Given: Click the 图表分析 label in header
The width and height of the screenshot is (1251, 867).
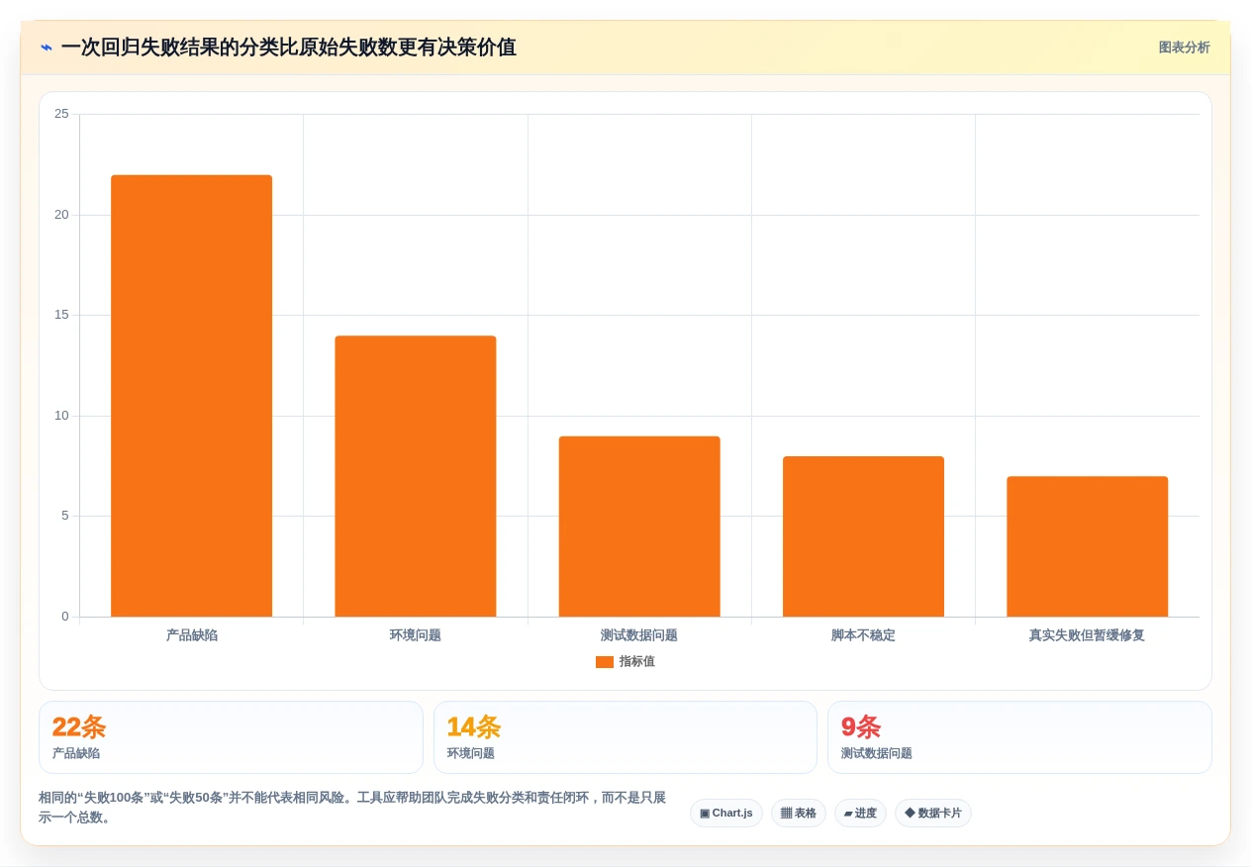Looking at the screenshot, I should 1184,48.
